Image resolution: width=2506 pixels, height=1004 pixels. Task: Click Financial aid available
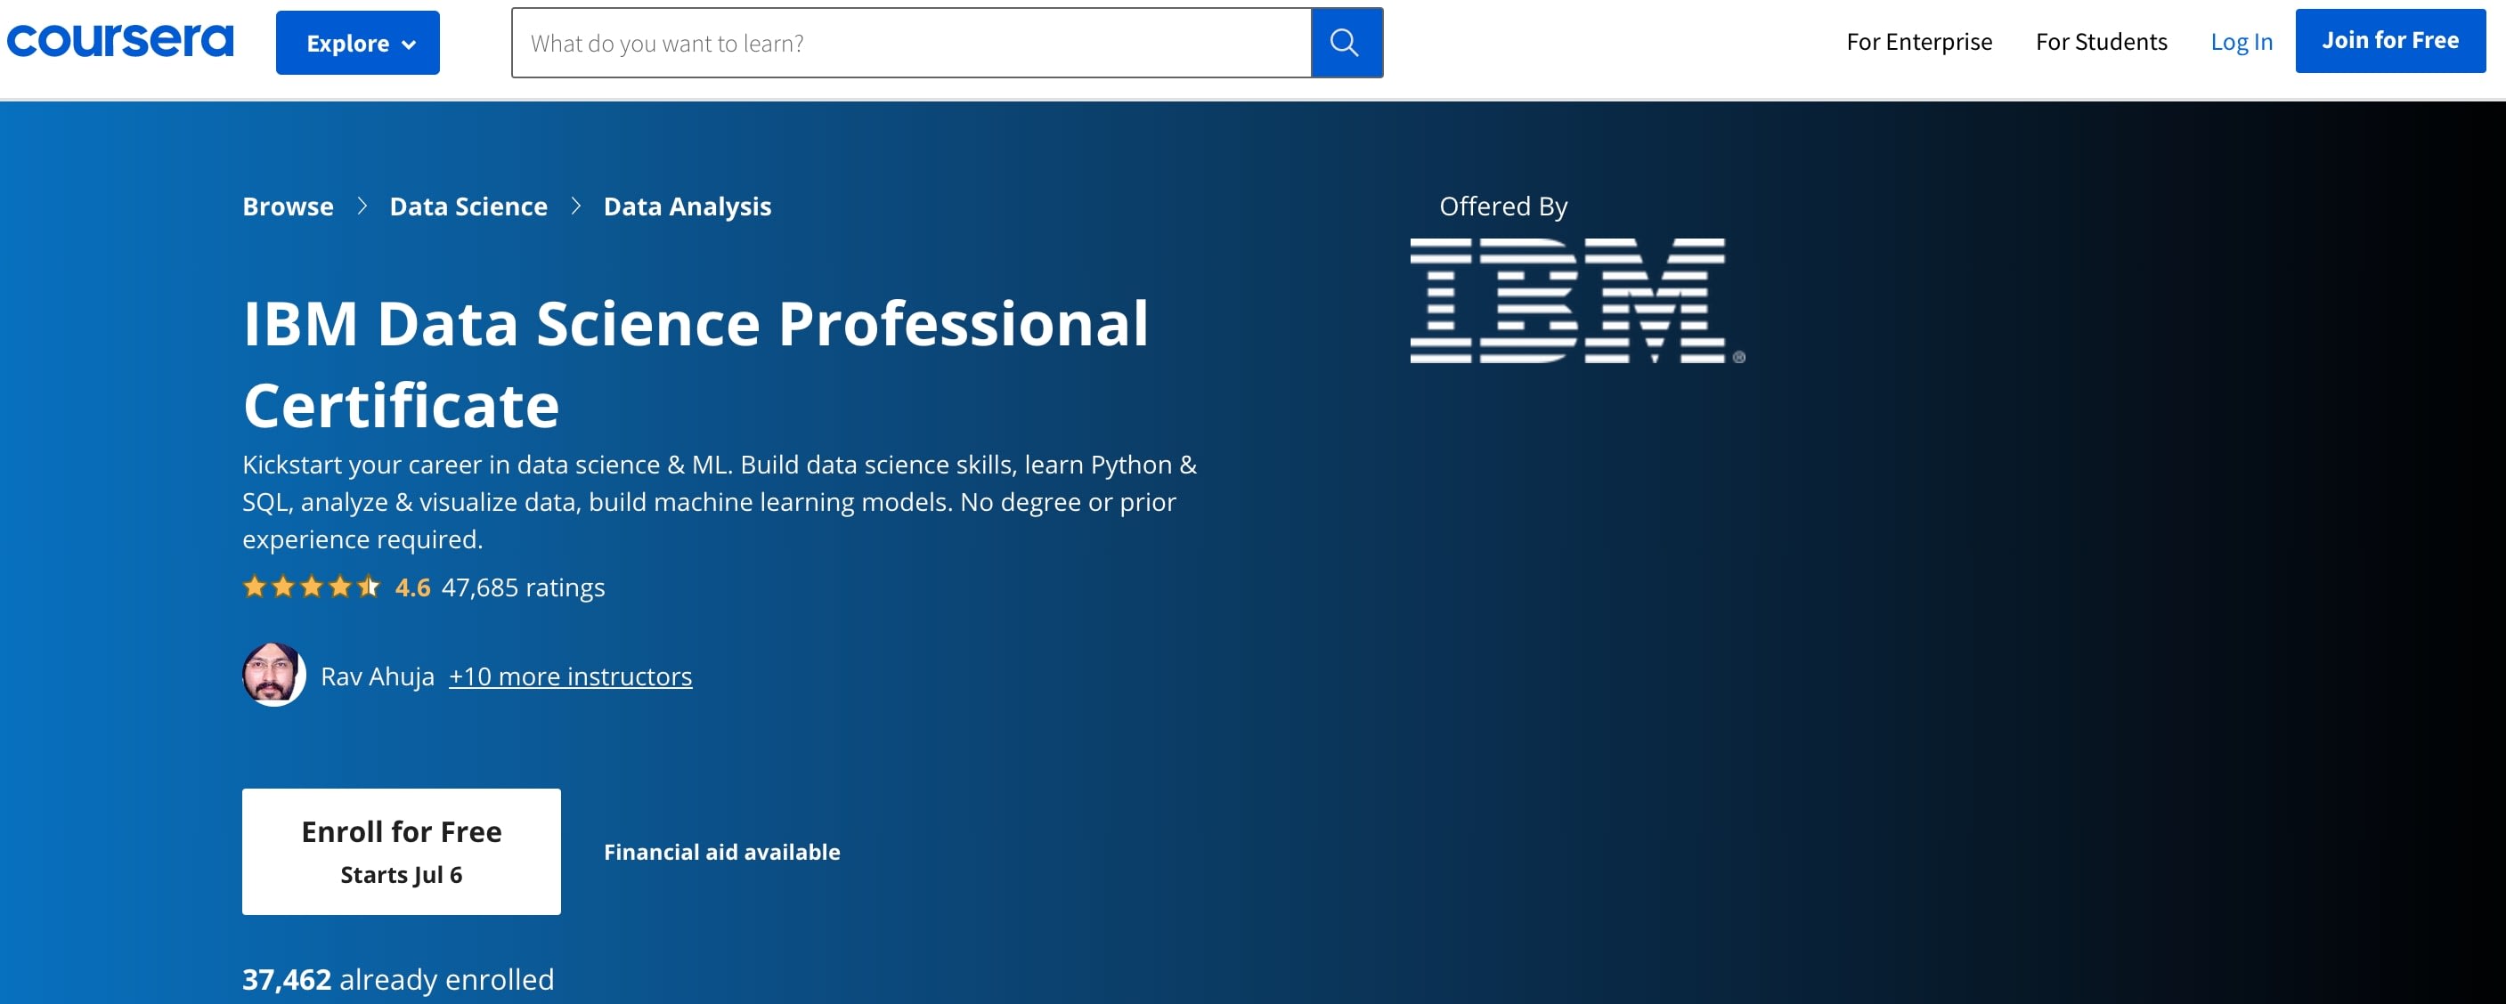coord(722,852)
